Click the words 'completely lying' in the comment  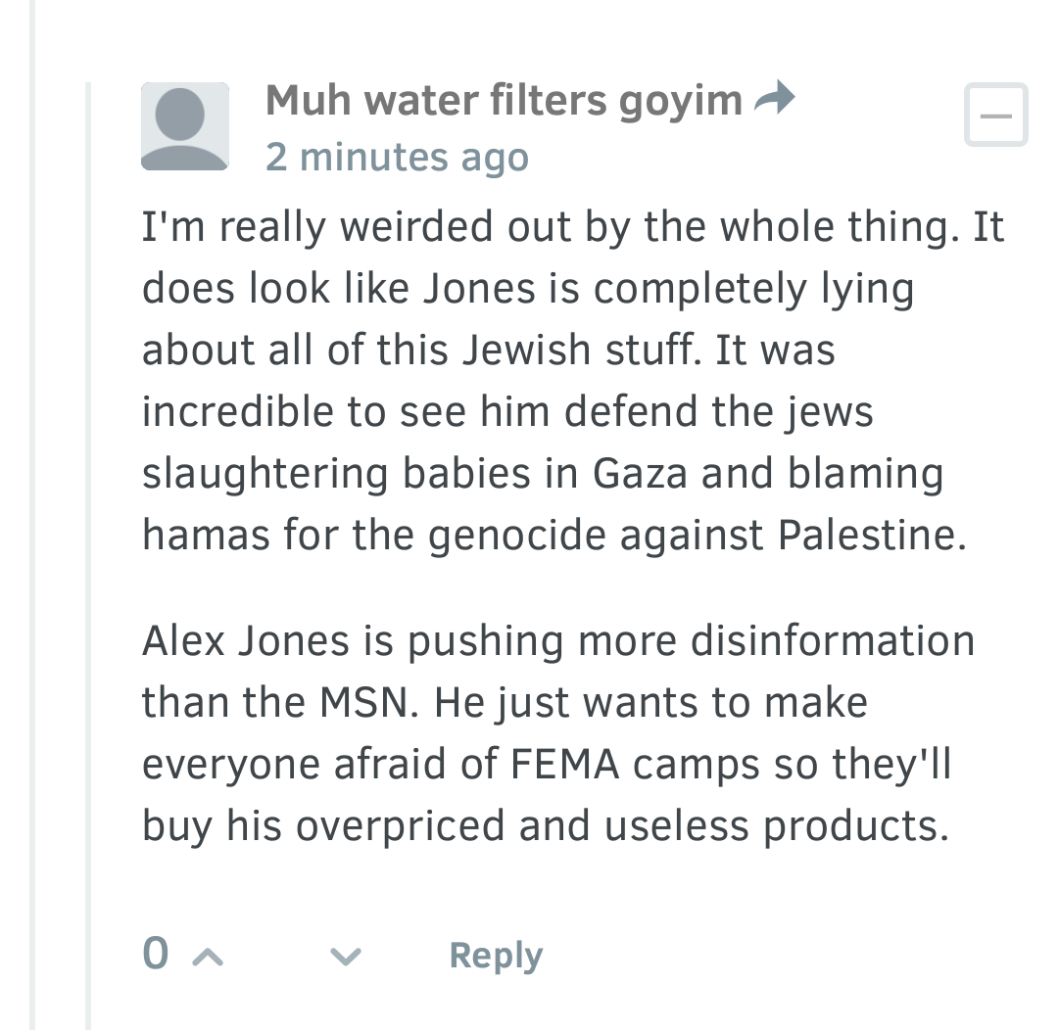(x=753, y=290)
